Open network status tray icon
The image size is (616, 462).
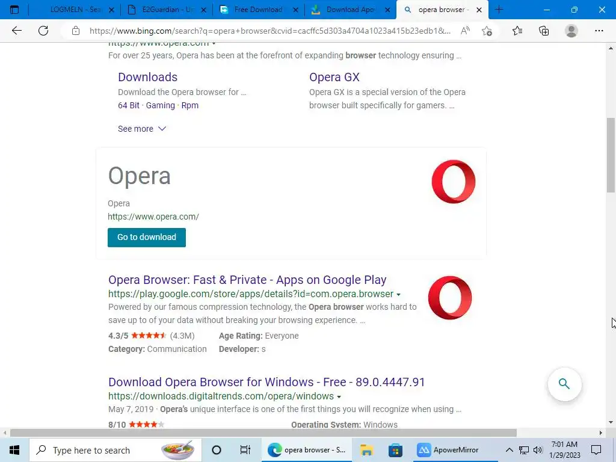pos(524,450)
